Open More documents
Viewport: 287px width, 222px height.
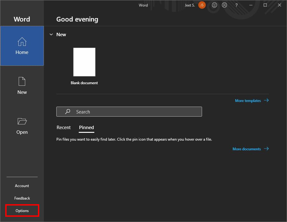(x=247, y=149)
